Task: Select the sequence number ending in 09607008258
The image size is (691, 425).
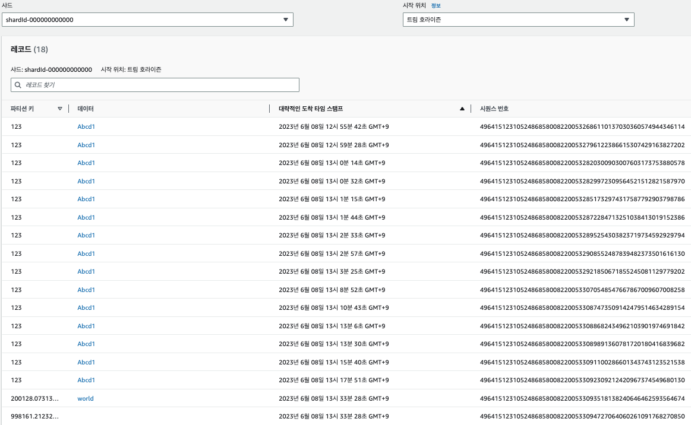Action: [582, 290]
